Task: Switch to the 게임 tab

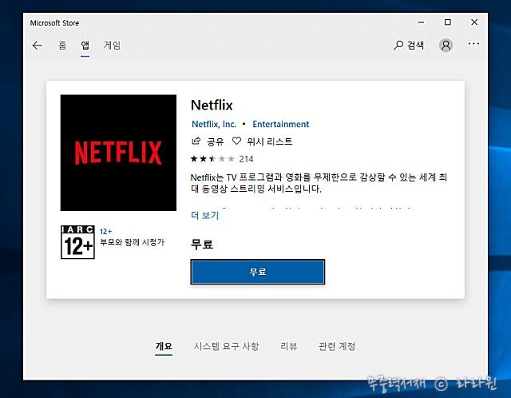Action: coord(112,46)
